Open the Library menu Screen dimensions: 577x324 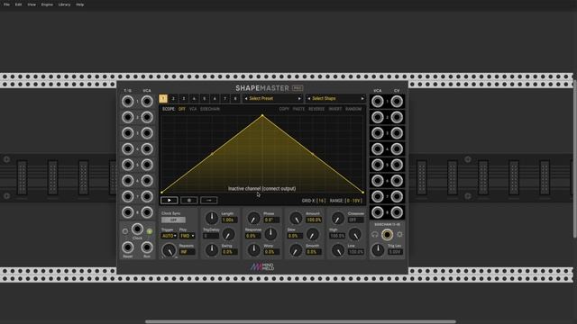point(64,4)
